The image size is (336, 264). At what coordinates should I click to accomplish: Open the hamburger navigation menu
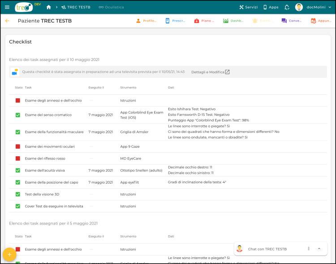click(x=7, y=7)
